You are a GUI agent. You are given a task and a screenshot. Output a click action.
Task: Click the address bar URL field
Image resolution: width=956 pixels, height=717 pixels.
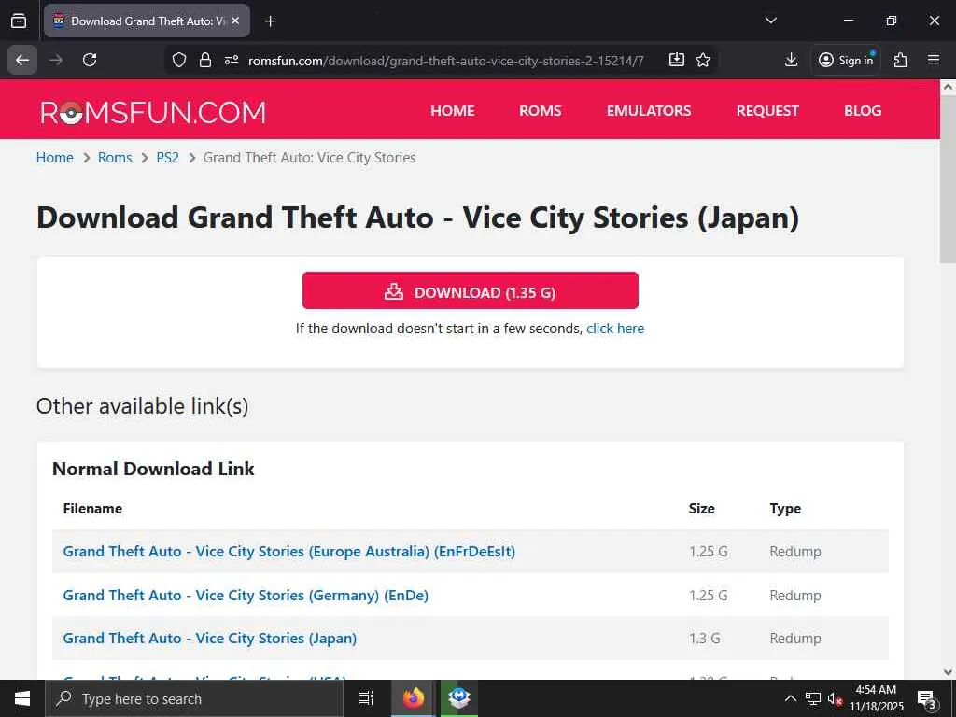click(445, 61)
